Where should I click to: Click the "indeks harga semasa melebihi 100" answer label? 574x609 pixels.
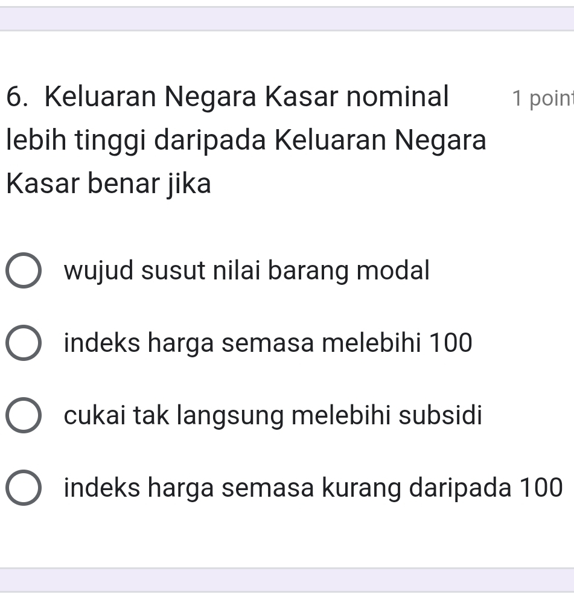pos(268,343)
